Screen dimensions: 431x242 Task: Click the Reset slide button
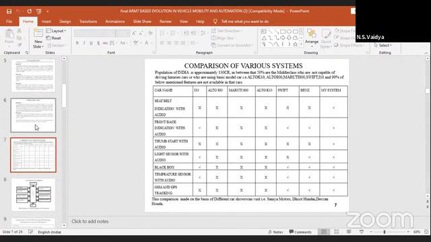[54, 38]
